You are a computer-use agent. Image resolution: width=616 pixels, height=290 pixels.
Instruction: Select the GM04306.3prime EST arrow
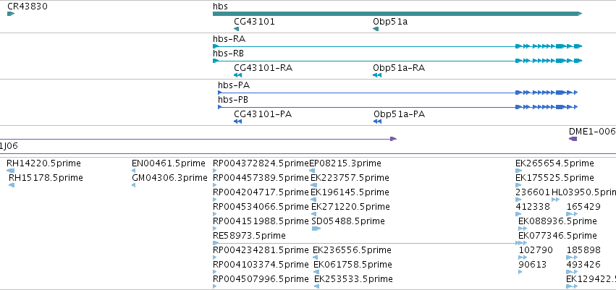(x=134, y=185)
